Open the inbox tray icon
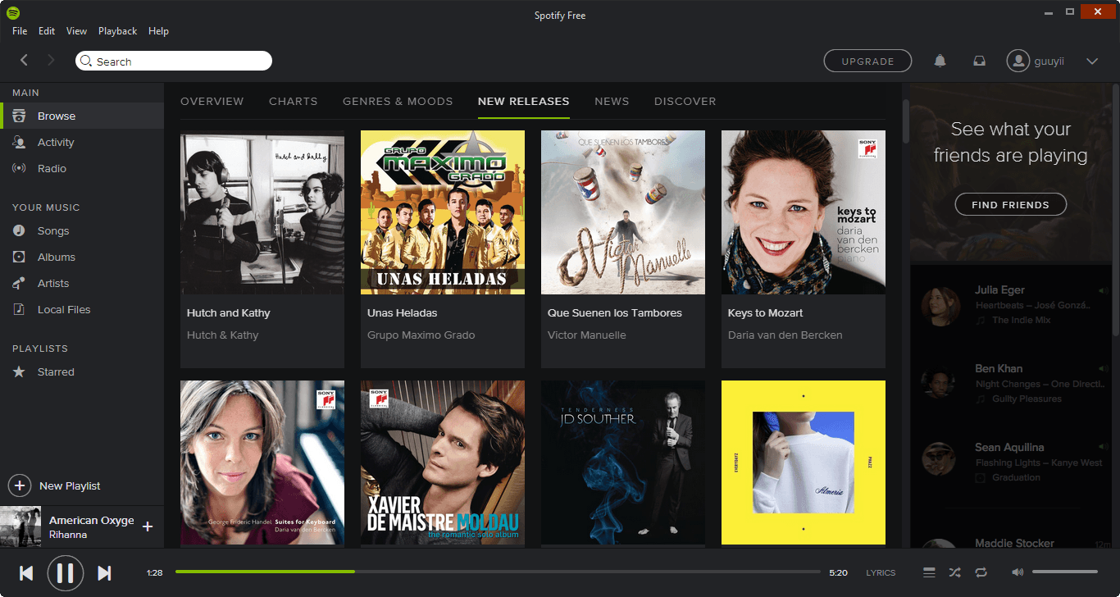The height and width of the screenshot is (597, 1120). pyautogui.click(x=979, y=61)
